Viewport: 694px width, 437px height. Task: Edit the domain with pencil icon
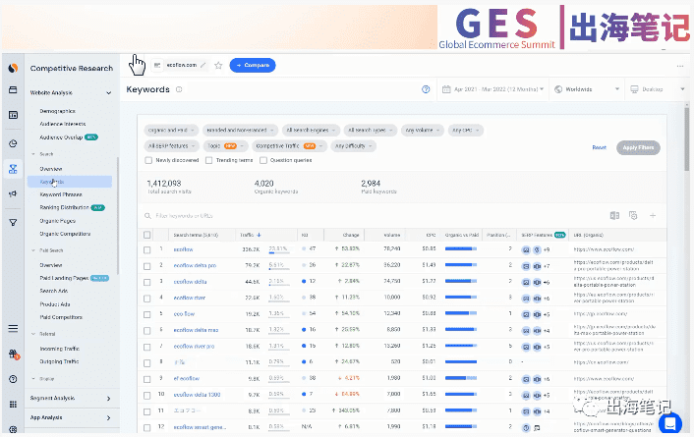pos(203,65)
